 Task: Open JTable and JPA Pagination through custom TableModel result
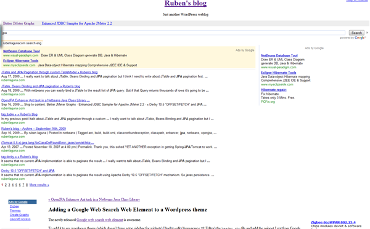coord(49,72)
